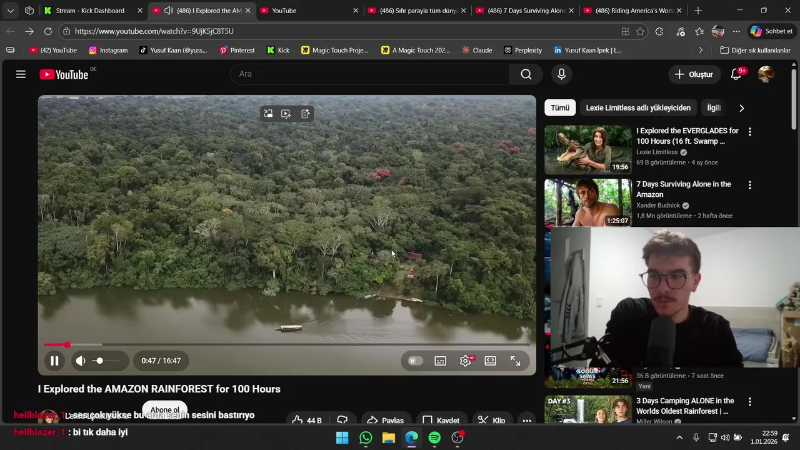This screenshot has height=450, width=800.
Task: Mute the video with speaker icon
Action: pos(81,361)
